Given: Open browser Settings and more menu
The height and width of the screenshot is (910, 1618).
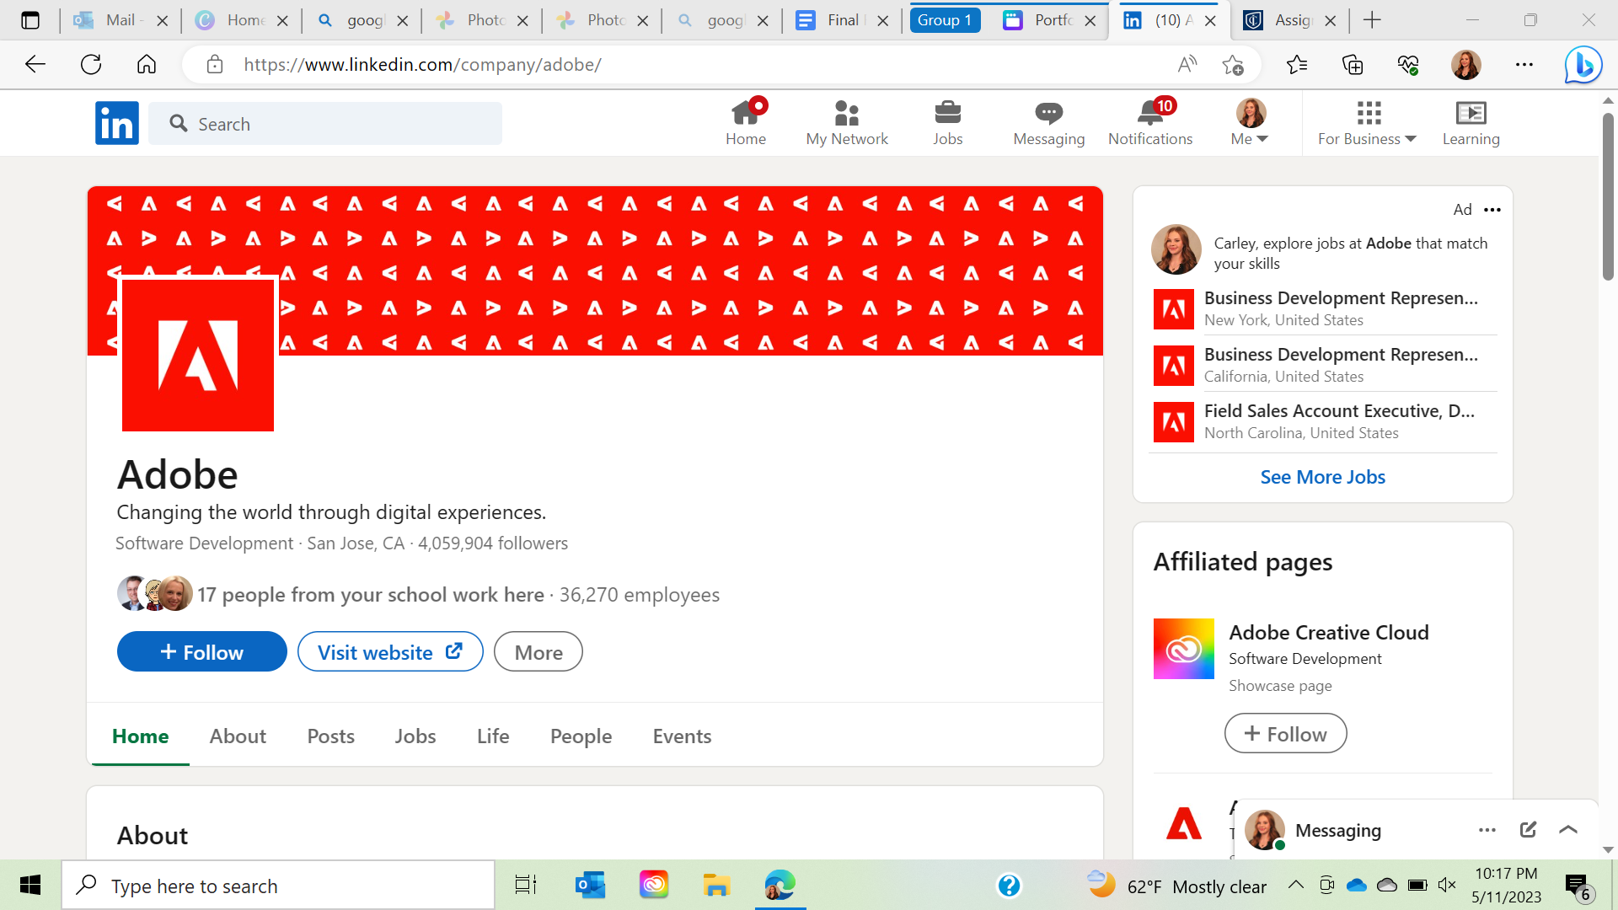Looking at the screenshot, I should pos(1524,64).
